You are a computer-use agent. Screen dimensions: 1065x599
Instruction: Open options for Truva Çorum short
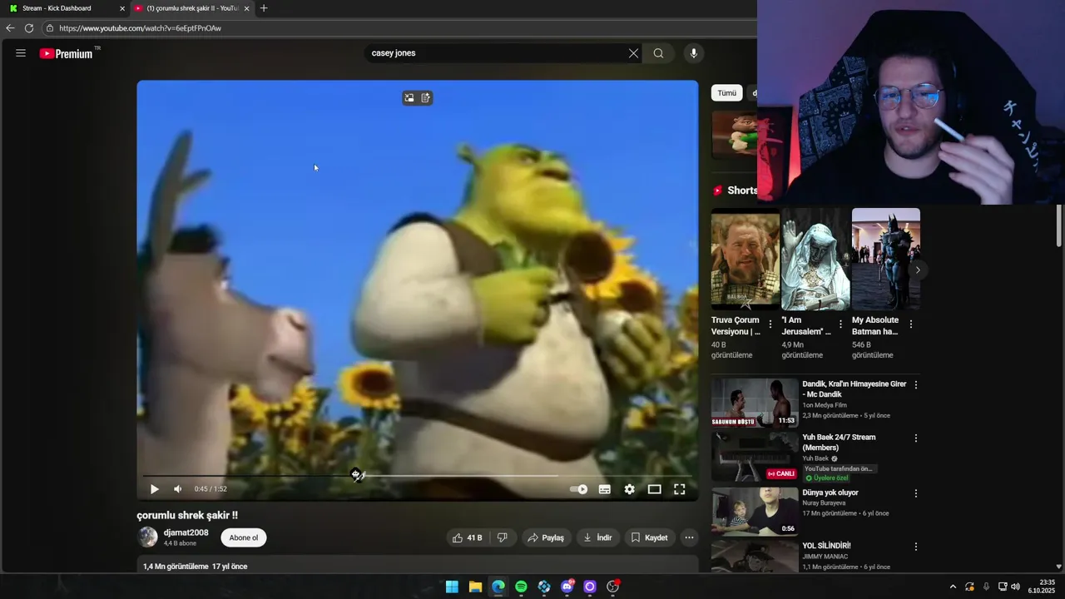(x=770, y=324)
